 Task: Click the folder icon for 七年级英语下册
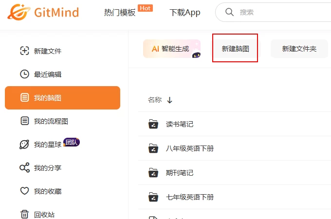pos(153,197)
